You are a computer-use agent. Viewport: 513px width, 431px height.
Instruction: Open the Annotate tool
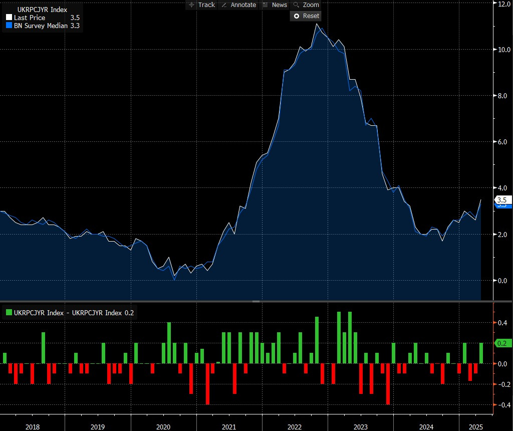[x=238, y=5]
